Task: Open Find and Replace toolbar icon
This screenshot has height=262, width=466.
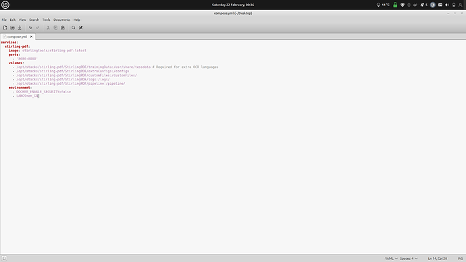Action: (x=81, y=28)
